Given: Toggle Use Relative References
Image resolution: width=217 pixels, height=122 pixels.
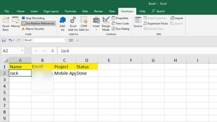Looking at the screenshot, I should coord(38,23).
